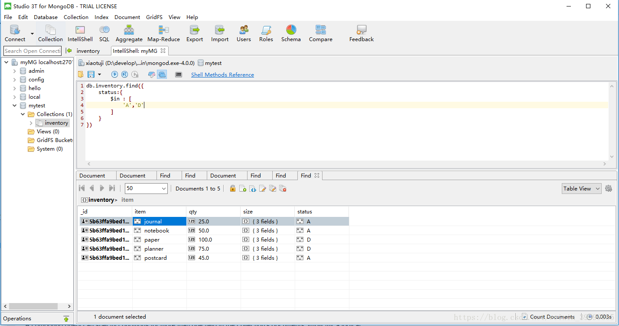
Task: Open the Connect dropdown arrow
Action: click(x=32, y=33)
